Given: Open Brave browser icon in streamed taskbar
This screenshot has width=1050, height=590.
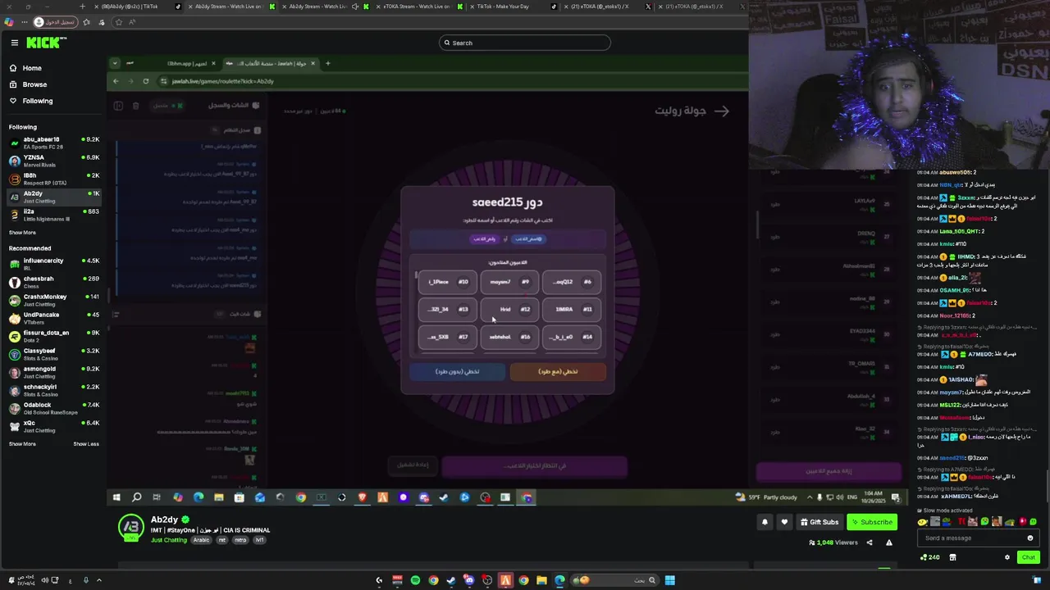Looking at the screenshot, I should (362, 497).
